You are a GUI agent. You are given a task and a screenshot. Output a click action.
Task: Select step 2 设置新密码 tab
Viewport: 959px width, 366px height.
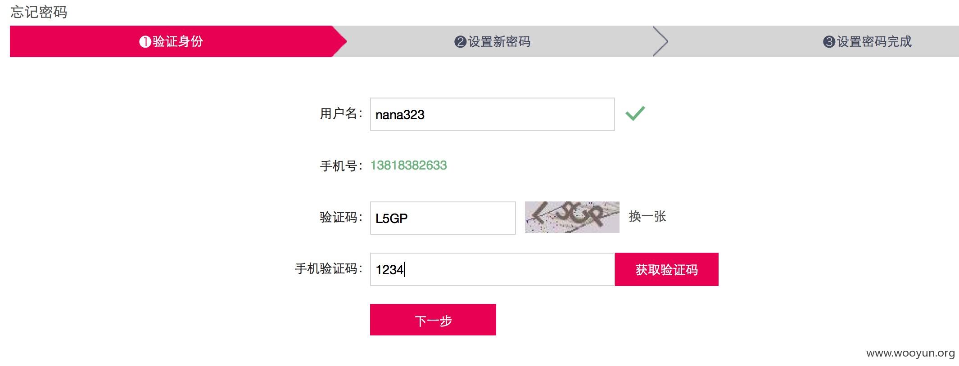coord(493,41)
